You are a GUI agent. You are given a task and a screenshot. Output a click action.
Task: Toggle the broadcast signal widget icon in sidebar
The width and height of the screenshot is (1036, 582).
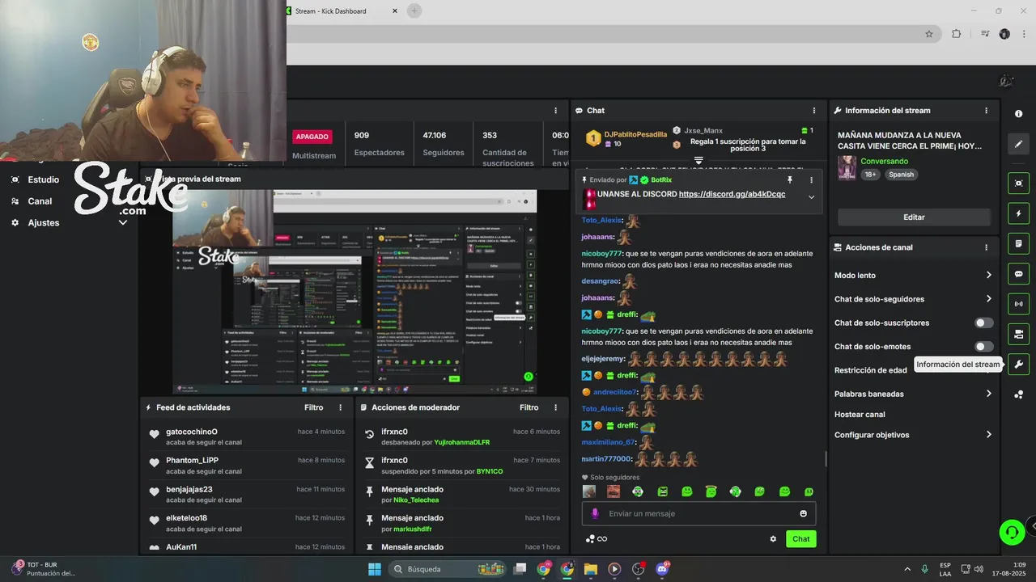click(x=1018, y=304)
